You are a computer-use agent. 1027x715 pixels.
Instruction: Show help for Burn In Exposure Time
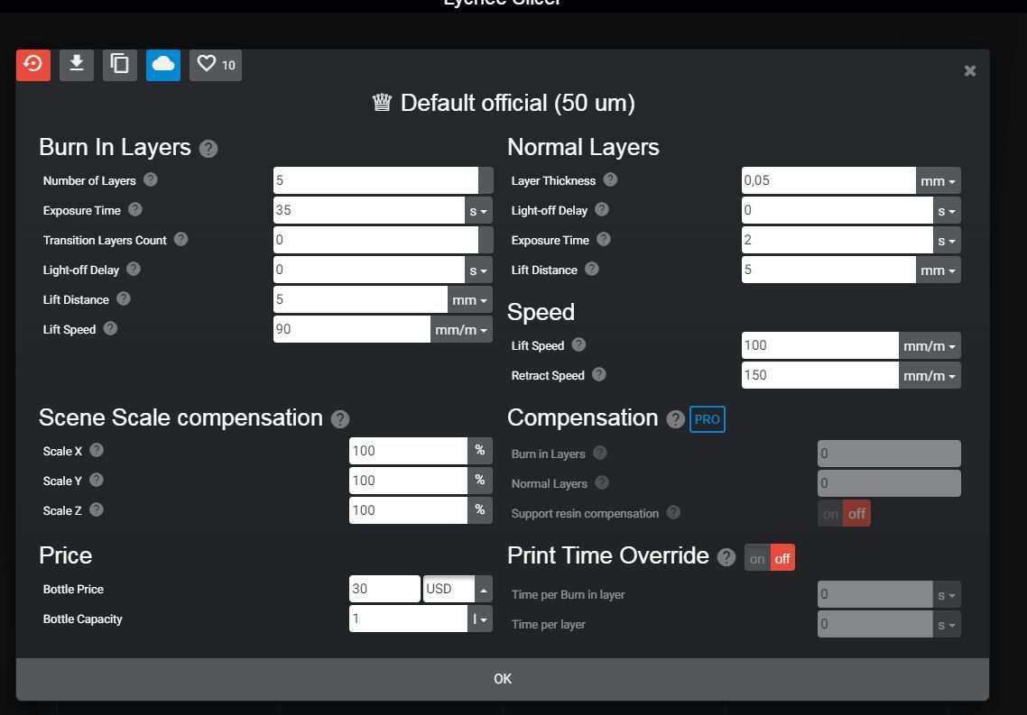click(135, 209)
